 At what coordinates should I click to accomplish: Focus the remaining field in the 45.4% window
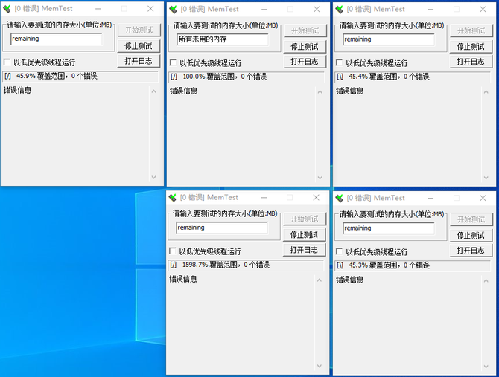[x=388, y=39]
